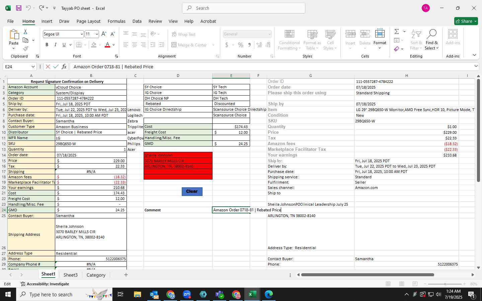
Task: Toggle Top Align in Alignment group
Action: coord(126,34)
